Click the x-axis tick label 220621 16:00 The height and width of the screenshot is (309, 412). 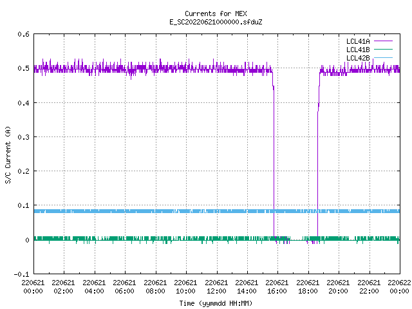pos(277,286)
